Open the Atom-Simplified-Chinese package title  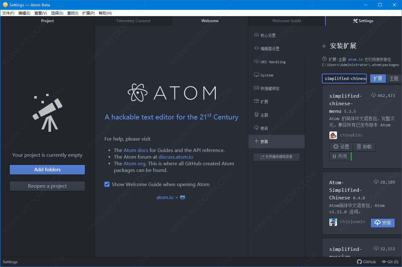click(x=346, y=190)
